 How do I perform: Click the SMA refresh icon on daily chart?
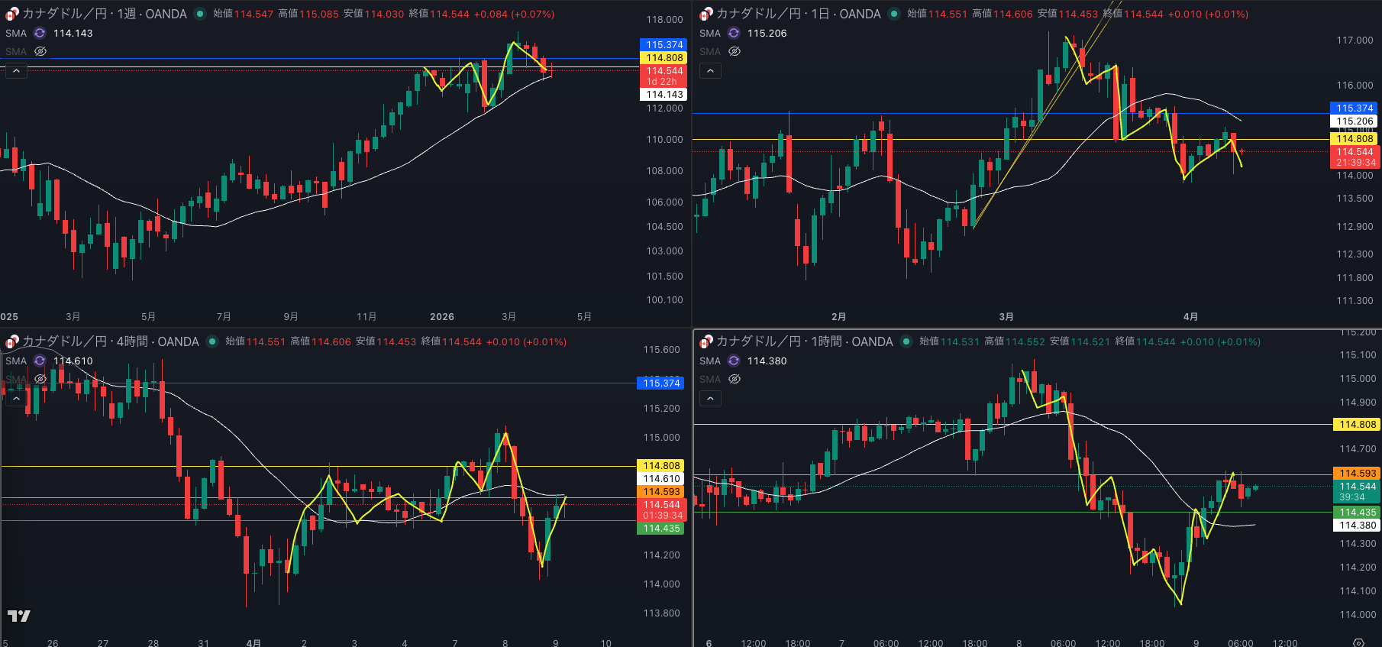point(734,33)
